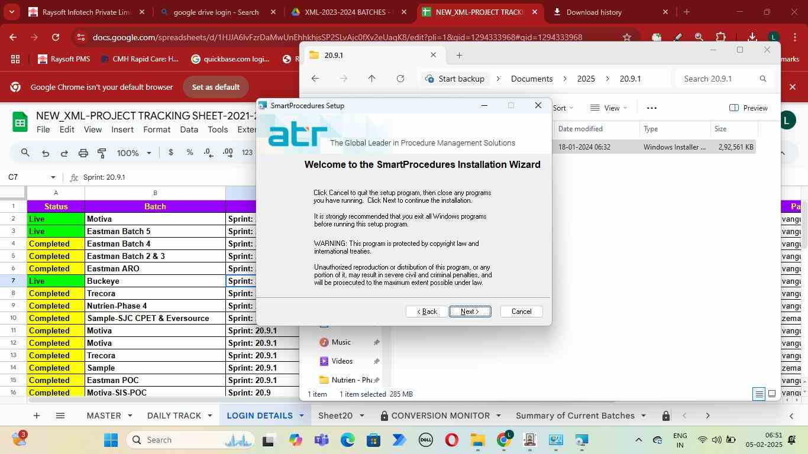Print the spreadsheet using printer icon
This screenshot has width=808, height=454.
(83, 153)
